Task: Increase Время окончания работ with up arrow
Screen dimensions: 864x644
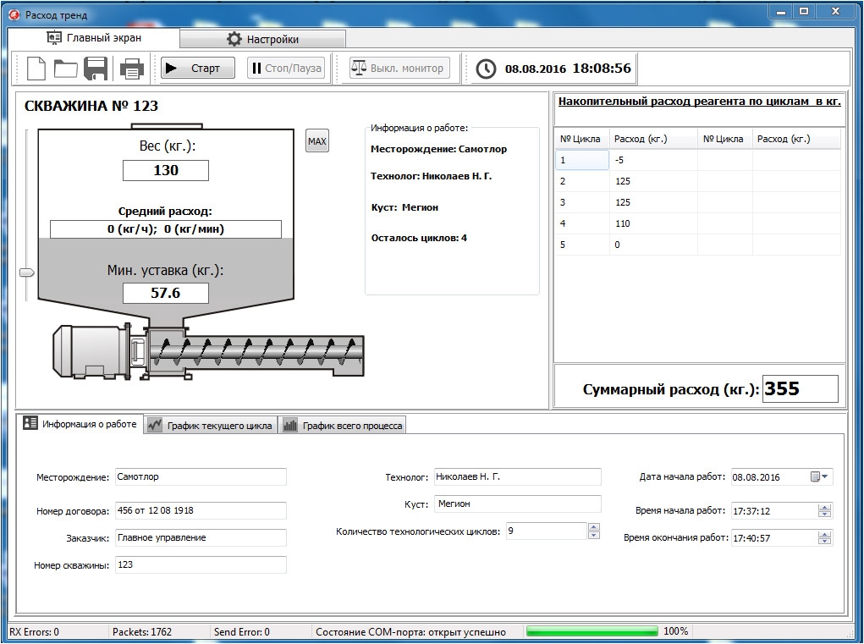Action: [824, 534]
